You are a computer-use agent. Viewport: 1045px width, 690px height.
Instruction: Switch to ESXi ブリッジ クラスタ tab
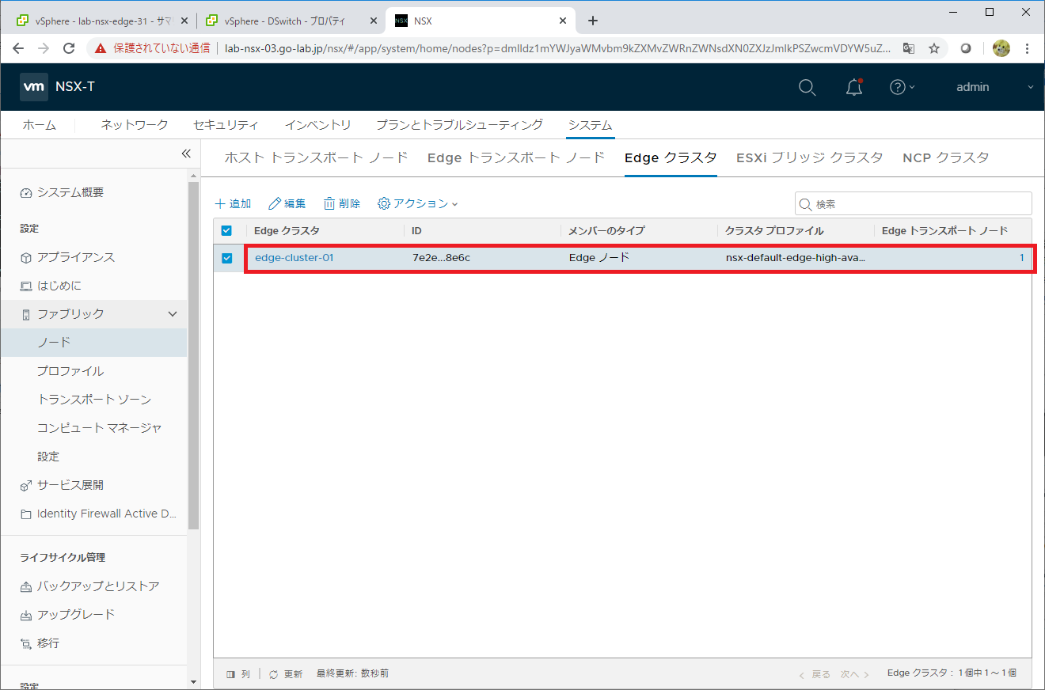[809, 157]
